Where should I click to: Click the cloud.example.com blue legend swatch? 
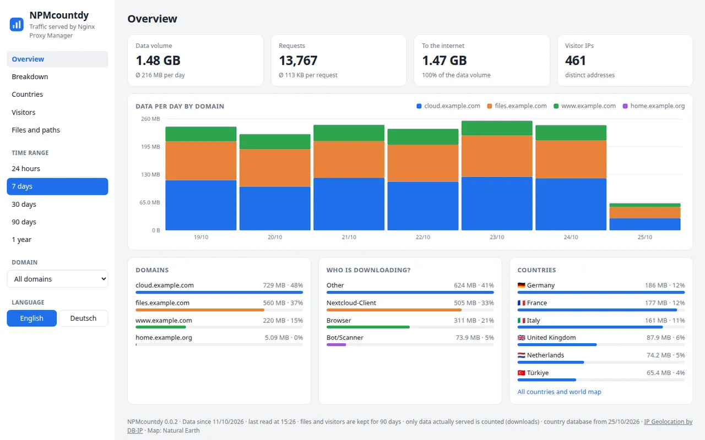pos(419,106)
